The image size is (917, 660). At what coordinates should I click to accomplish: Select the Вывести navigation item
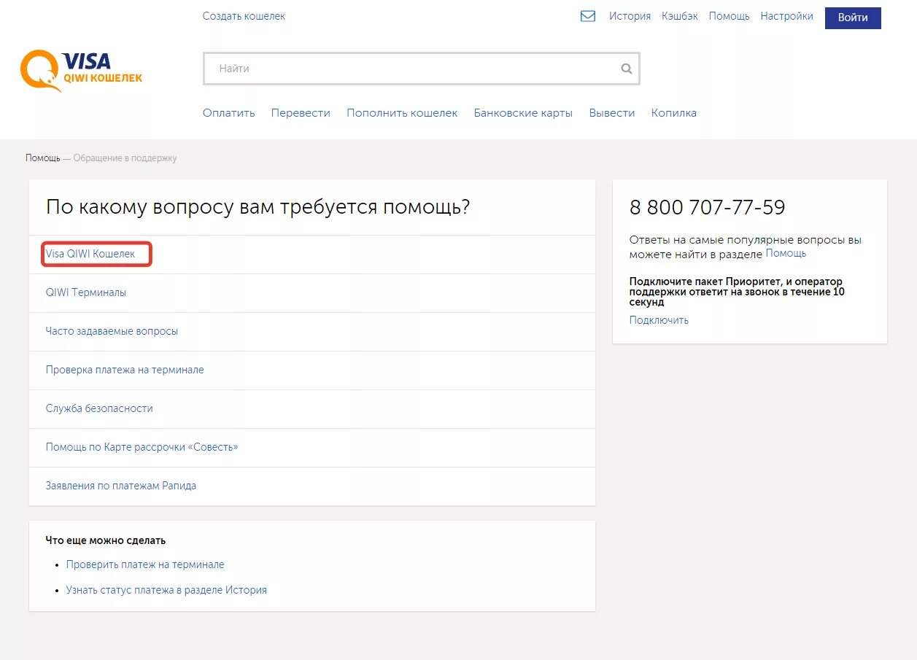[612, 113]
